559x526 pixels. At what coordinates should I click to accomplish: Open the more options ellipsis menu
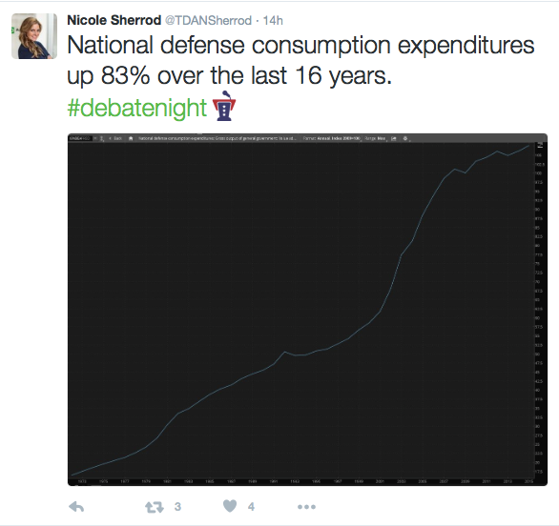click(x=306, y=506)
